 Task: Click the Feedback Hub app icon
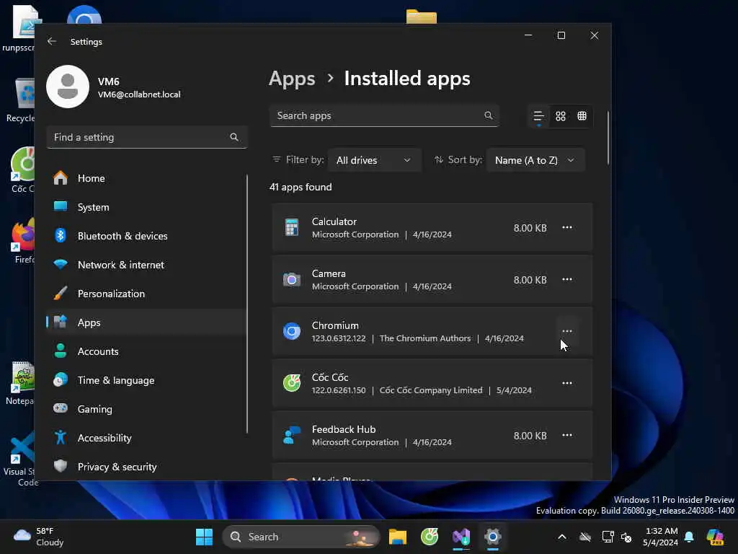[292, 435]
